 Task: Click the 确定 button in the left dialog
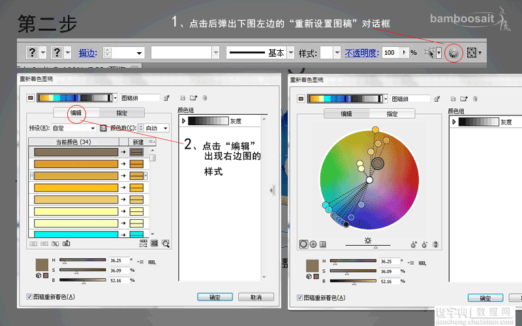tap(215, 297)
